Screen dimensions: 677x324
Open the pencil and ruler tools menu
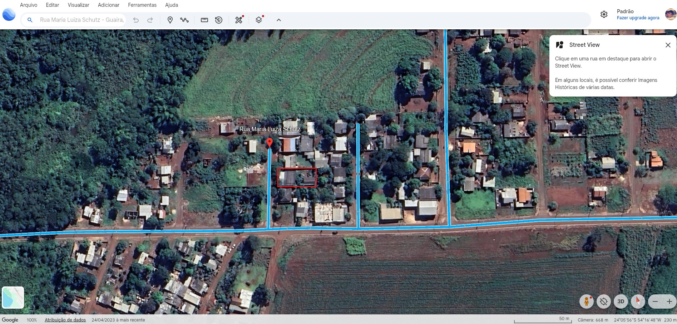(x=239, y=20)
